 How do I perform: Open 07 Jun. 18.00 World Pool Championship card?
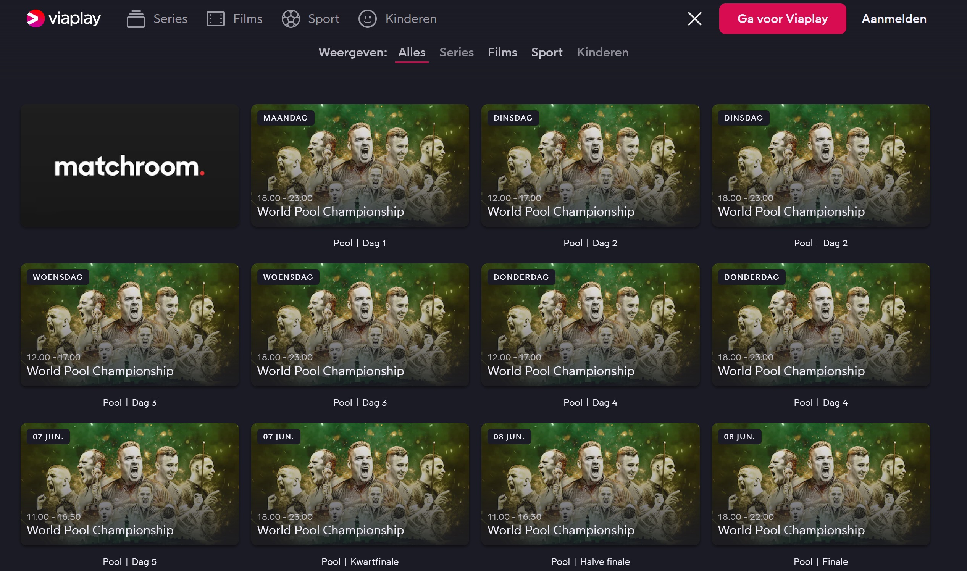pyautogui.click(x=360, y=484)
